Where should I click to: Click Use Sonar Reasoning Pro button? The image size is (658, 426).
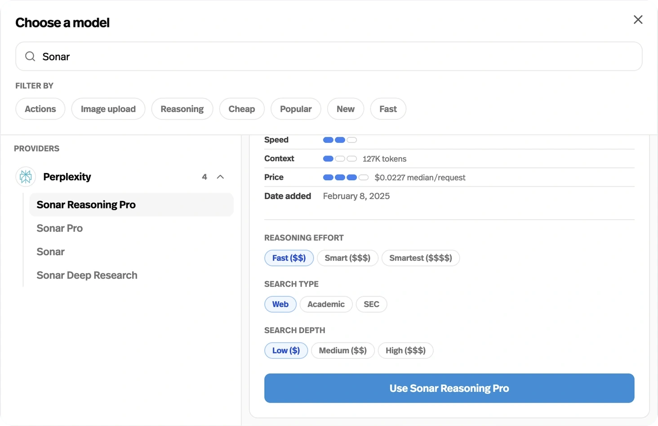pyautogui.click(x=449, y=388)
